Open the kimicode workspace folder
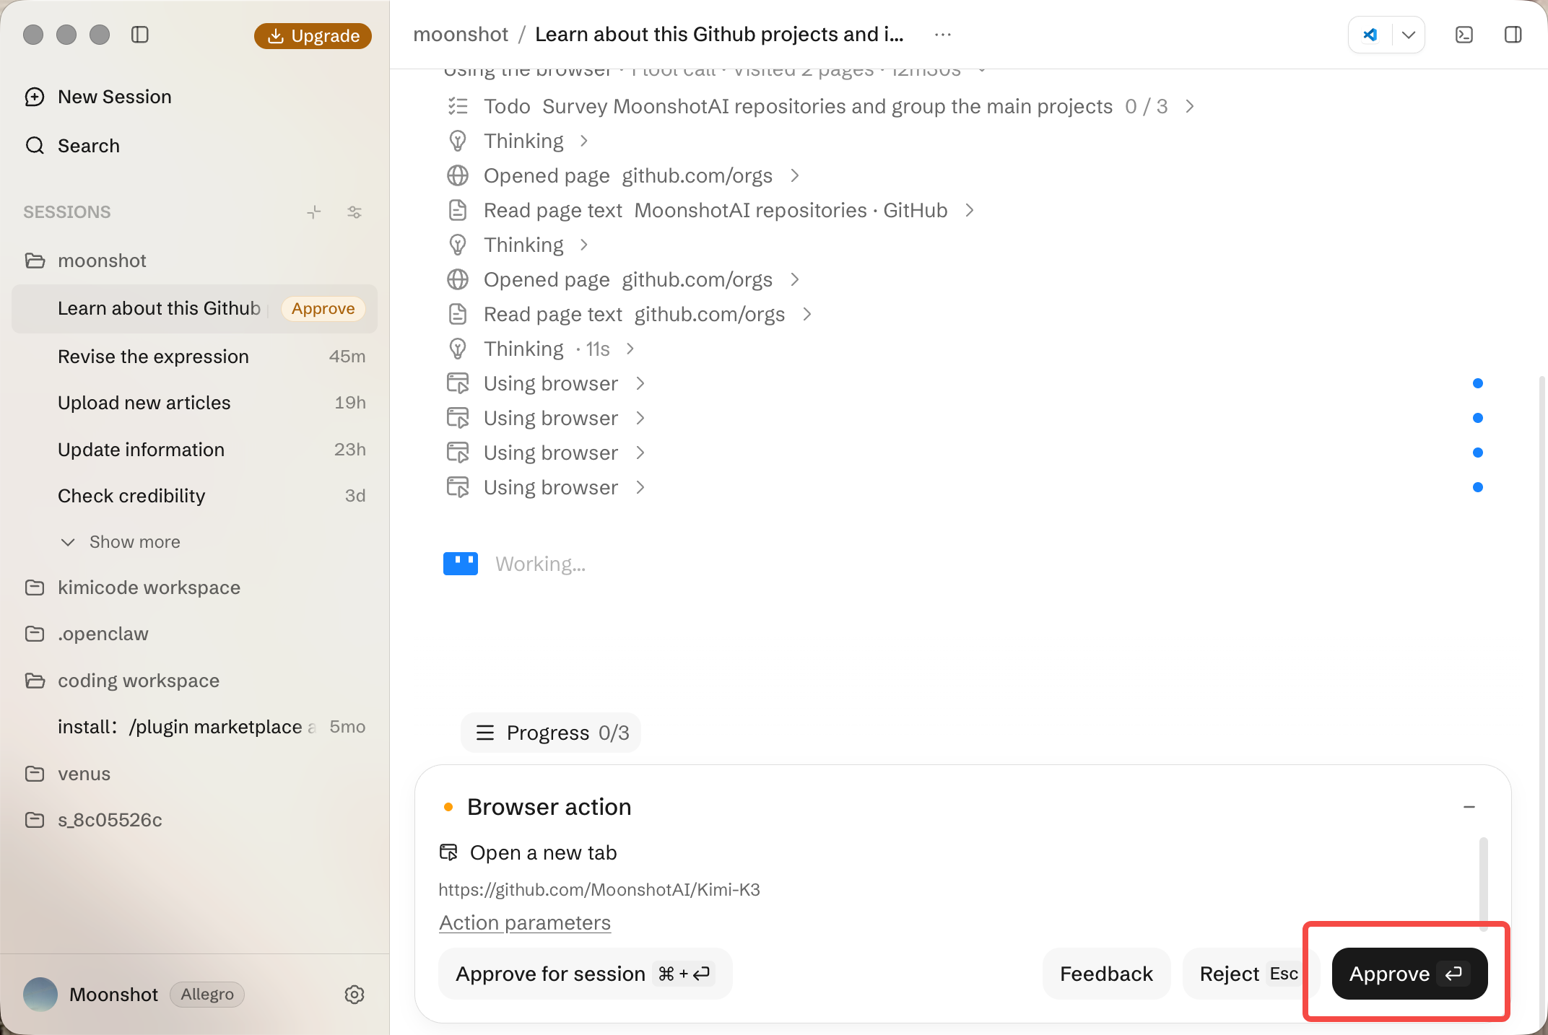Image resolution: width=1548 pixels, height=1035 pixels. click(x=132, y=588)
